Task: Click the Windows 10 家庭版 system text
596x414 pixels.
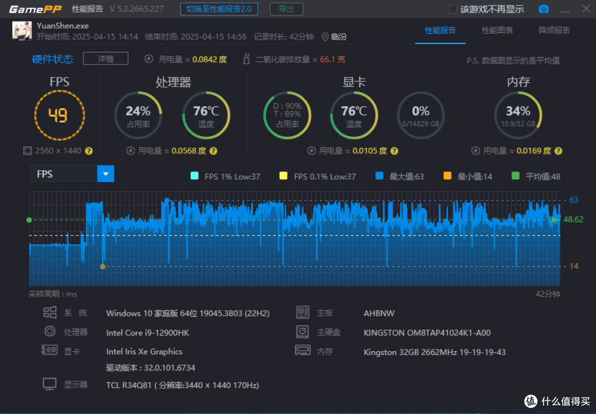Action: coord(188,313)
